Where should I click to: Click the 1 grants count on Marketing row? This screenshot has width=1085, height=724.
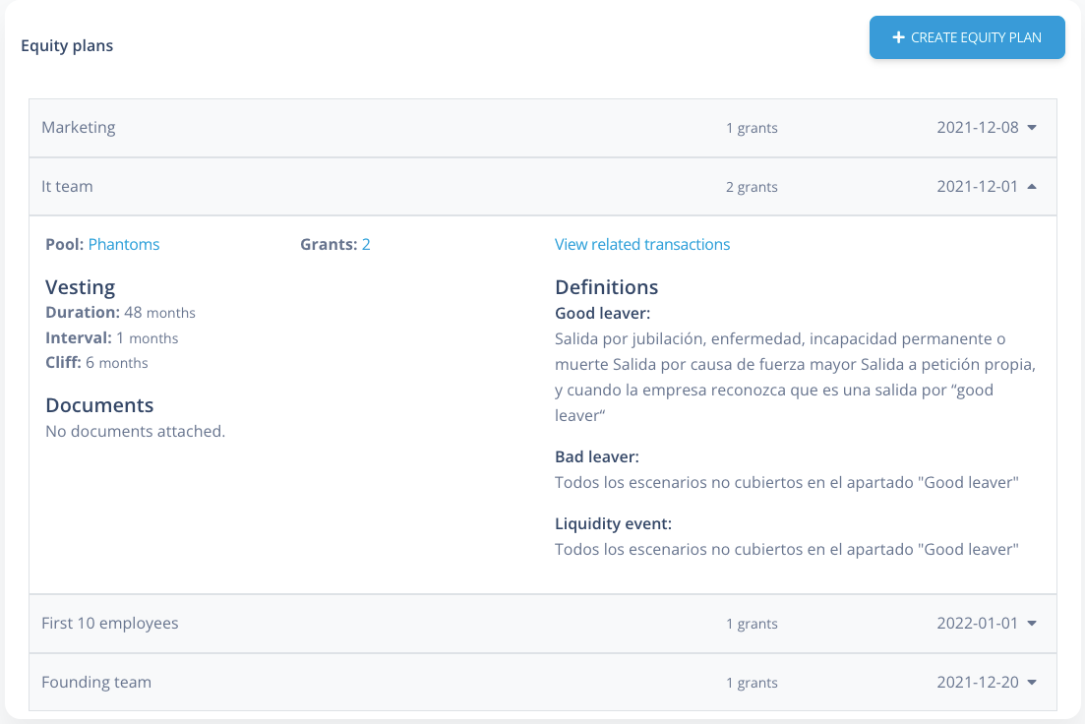752,128
